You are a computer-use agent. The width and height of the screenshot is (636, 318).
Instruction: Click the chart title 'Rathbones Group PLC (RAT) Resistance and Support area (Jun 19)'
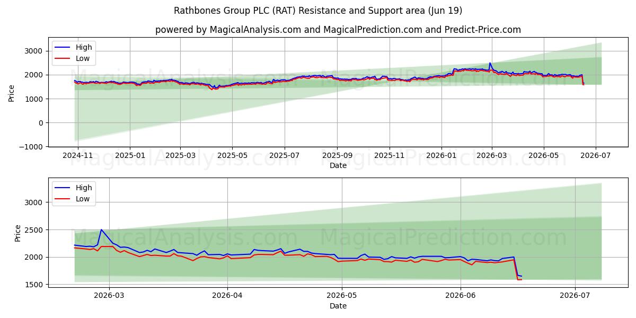pyautogui.click(x=318, y=11)
